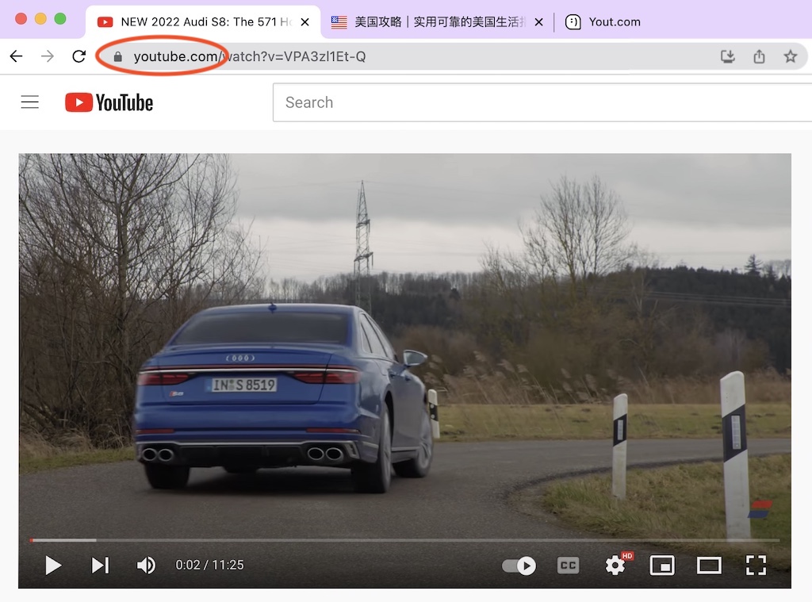The width and height of the screenshot is (812, 602).
Task: Reload the current page
Action: [78, 56]
